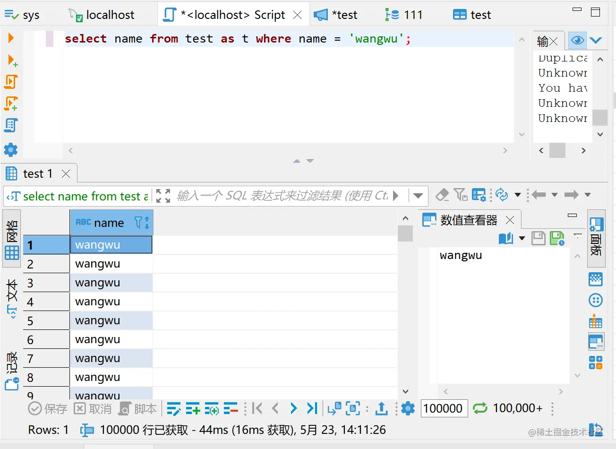Open the back history dropdown
The width and height of the screenshot is (616, 449).
pyautogui.click(x=555, y=195)
